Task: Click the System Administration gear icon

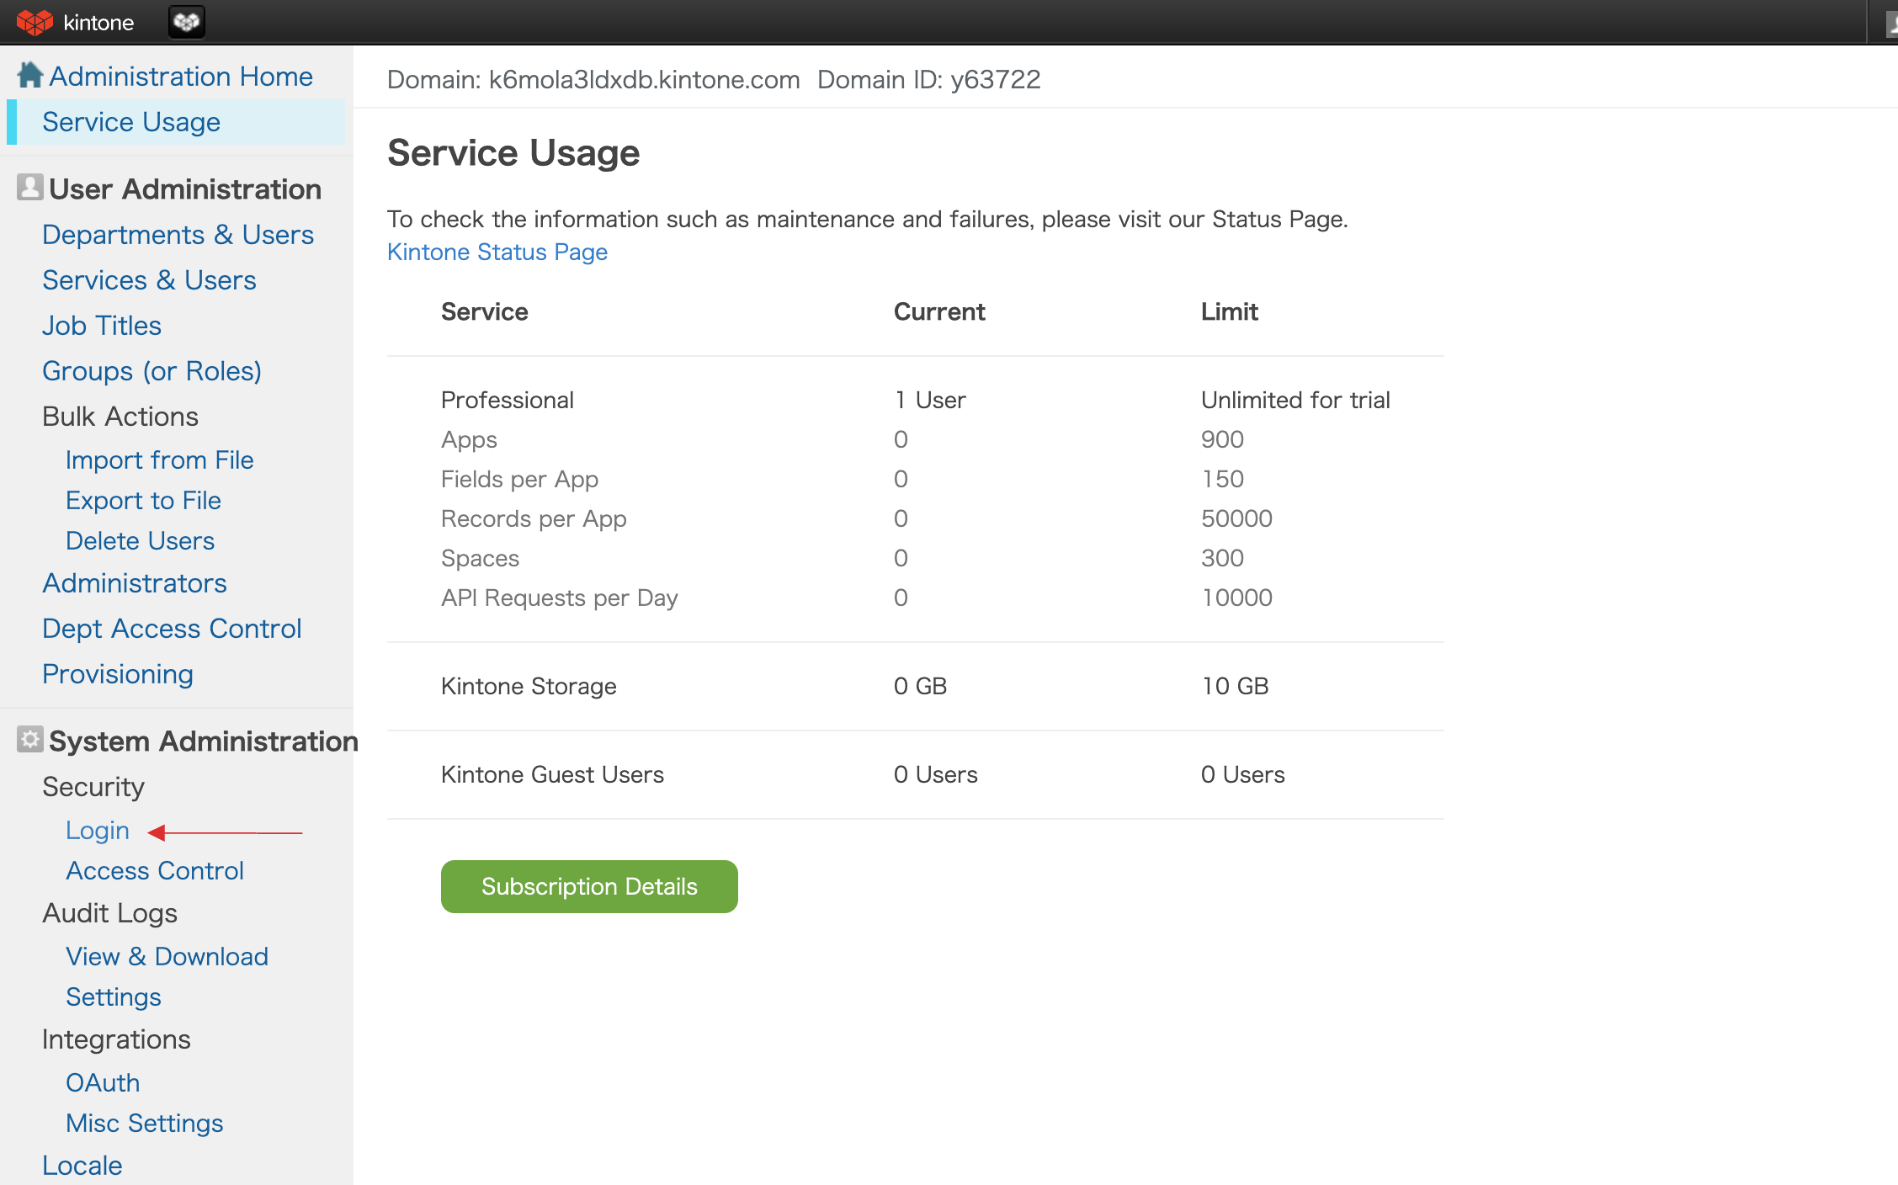Action: pyautogui.click(x=30, y=739)
